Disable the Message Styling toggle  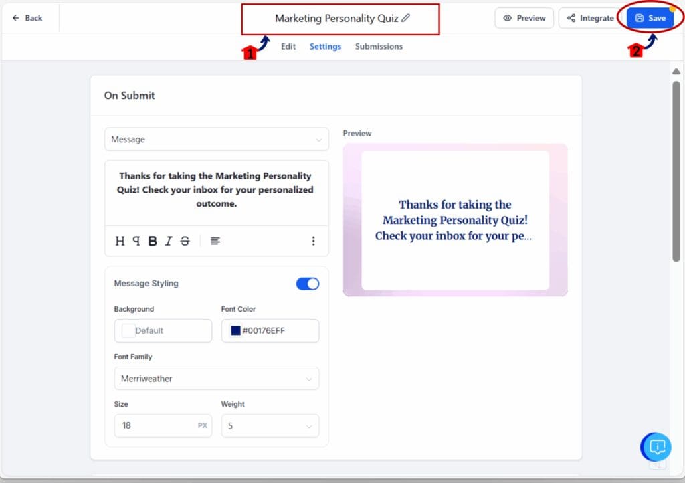coord(307,284)
